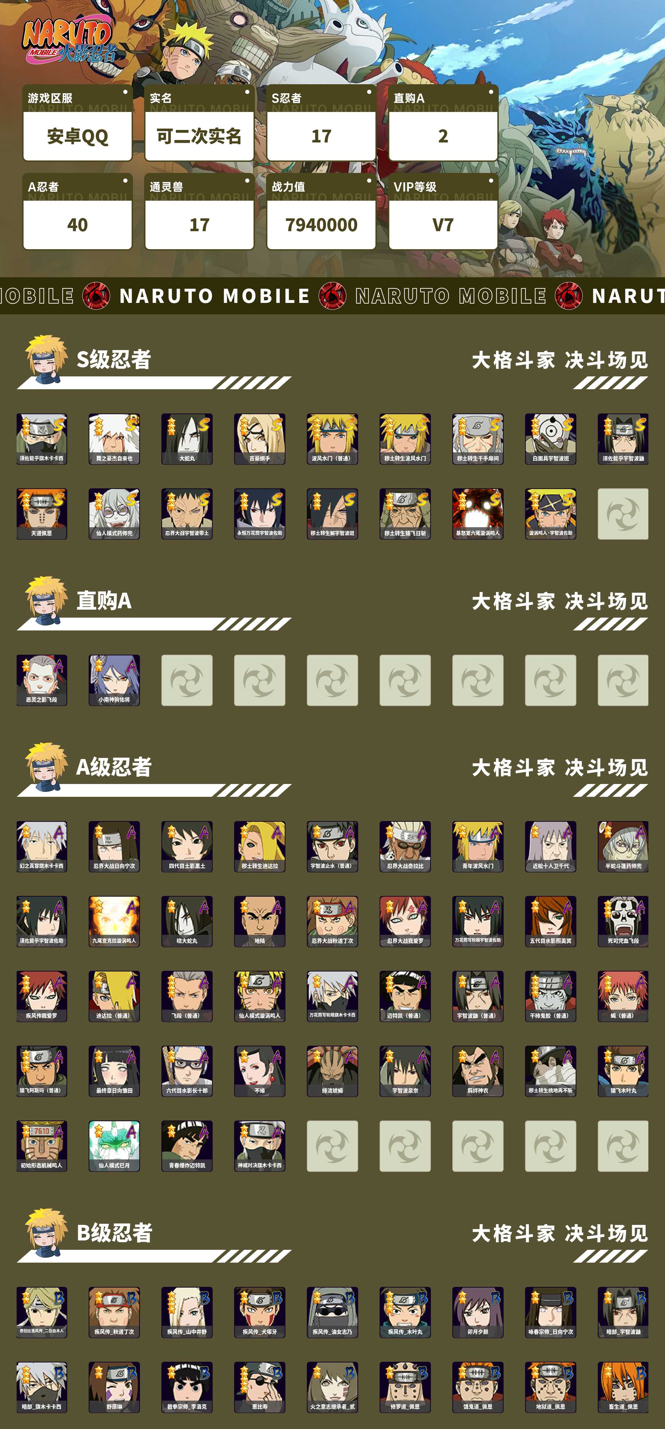The image size is (665, 1429).
Task: Select the 仙人模式巳月 ninja icon
Action: click(114, 1146)
